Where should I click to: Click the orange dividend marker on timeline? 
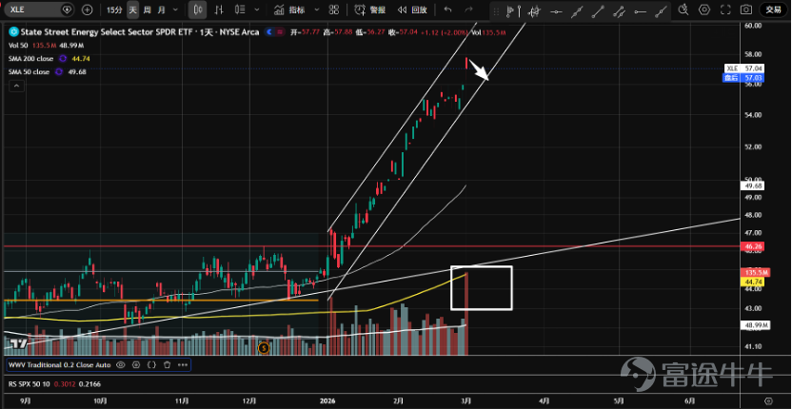click(263, 347)
